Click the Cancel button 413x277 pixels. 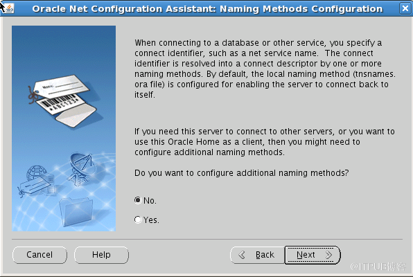coord(39,255)
